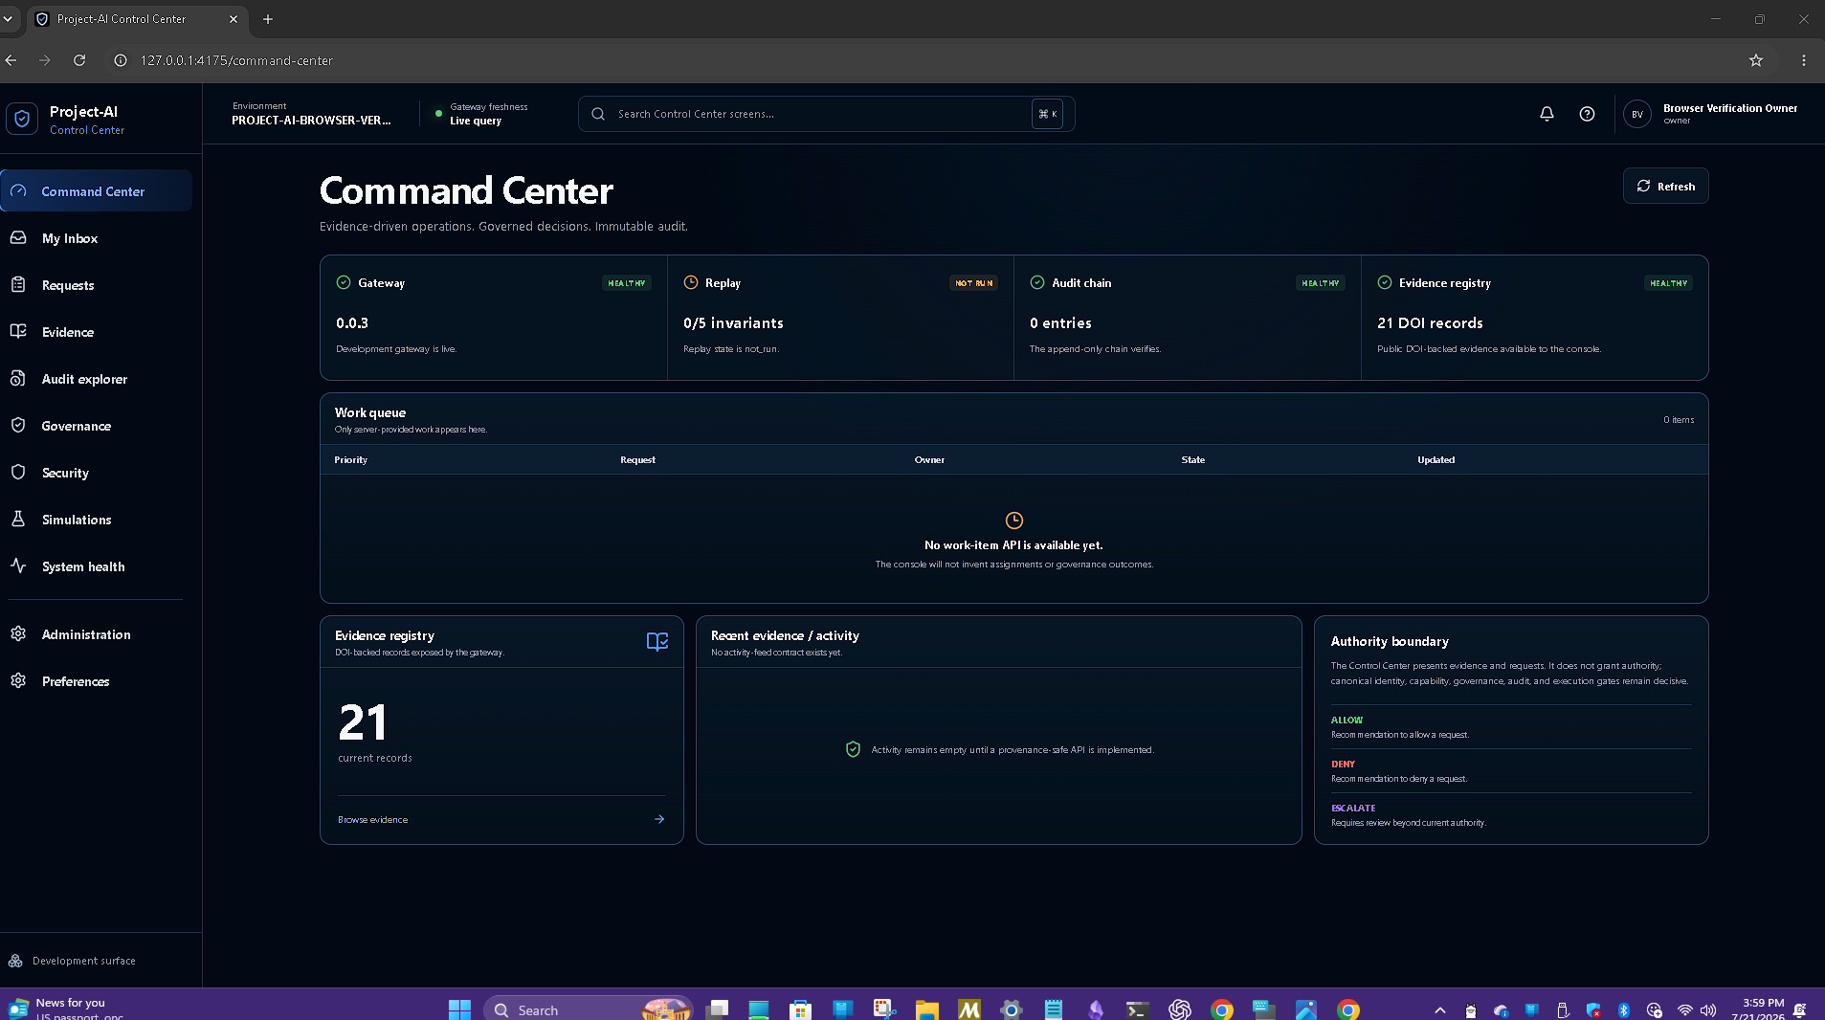The width and height of the screenshot is (1825, 1020).
Task: Click the ALLOW authority label
Action: (x=1346, y=721)
